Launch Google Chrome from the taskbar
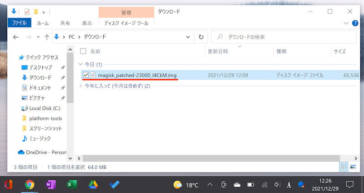This screenshot has height=193, width=364. click(30, 184)
